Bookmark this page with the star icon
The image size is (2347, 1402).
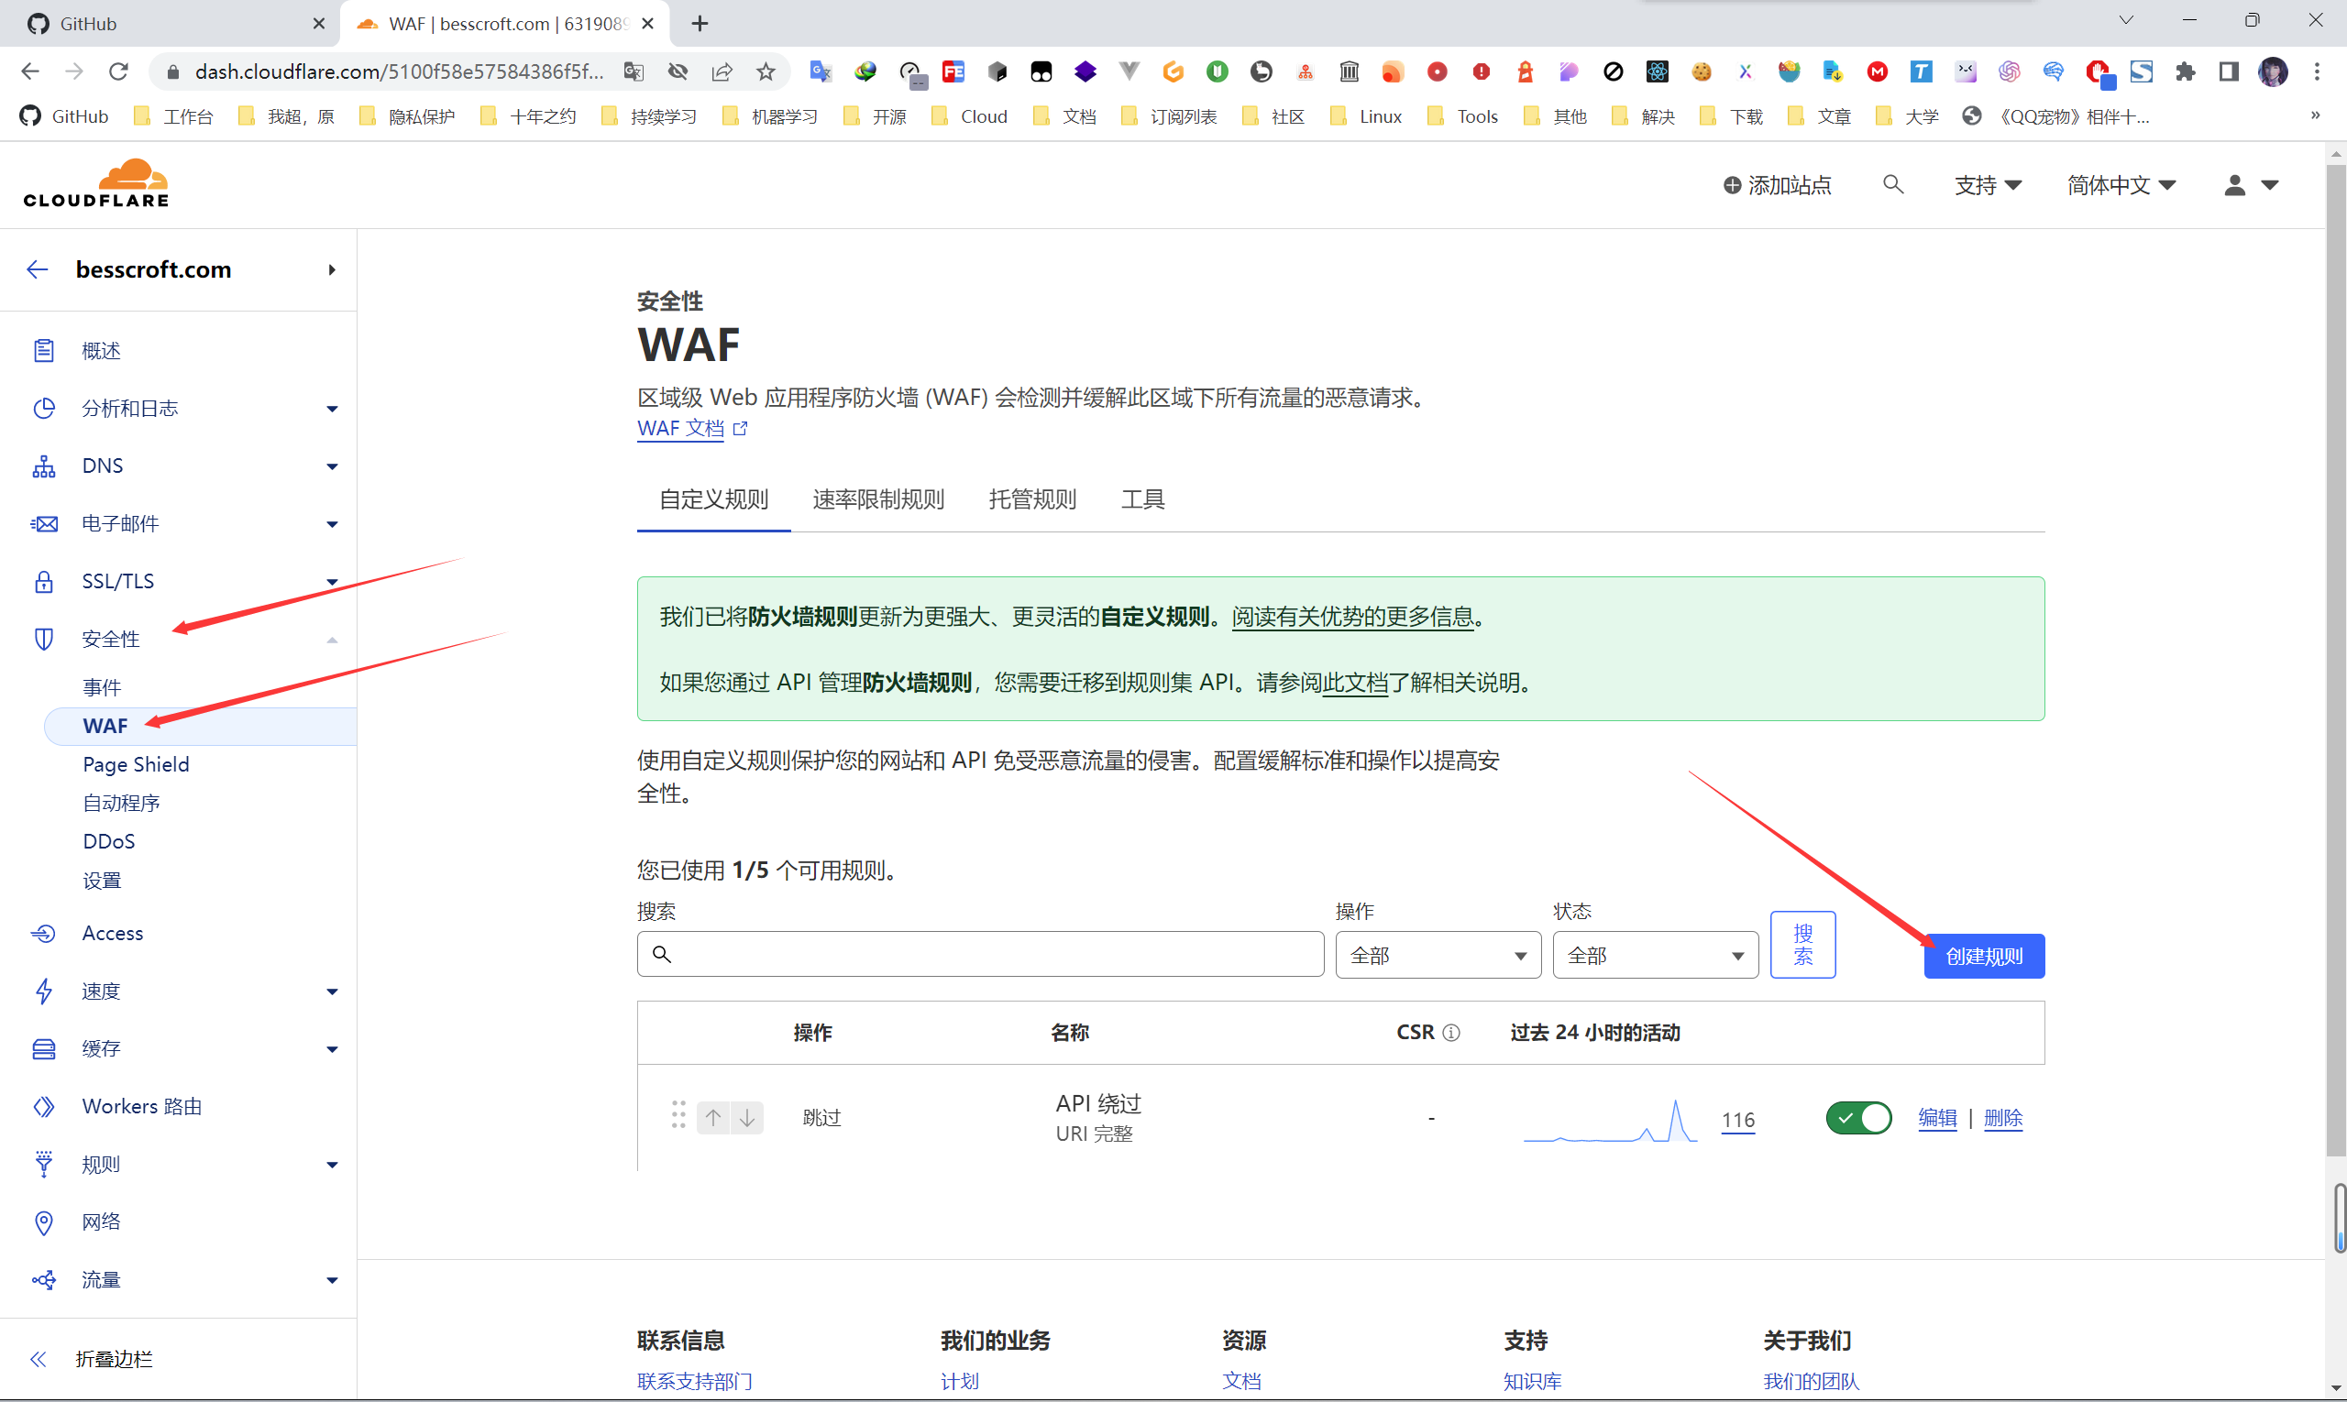click(x=766, y=71)
